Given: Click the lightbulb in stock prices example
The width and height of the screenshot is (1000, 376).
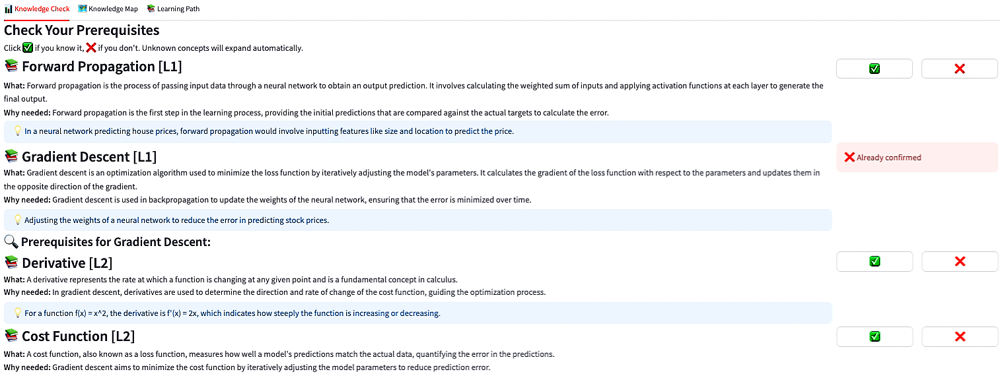Looking at the screenshot, I should tap(18, 220).
